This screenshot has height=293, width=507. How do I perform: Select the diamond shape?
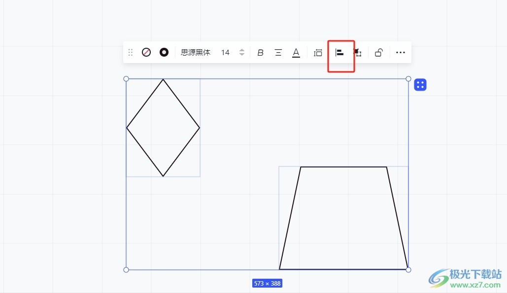(163, 128)
